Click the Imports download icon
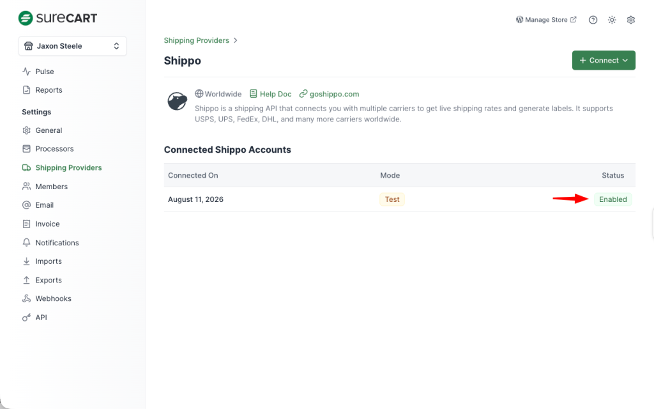654x409 pixels. point(26,261)
